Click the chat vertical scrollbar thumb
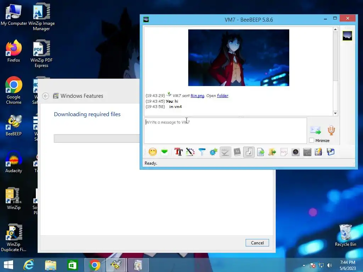This screenshot has width=363, height=272. point(335,56)
